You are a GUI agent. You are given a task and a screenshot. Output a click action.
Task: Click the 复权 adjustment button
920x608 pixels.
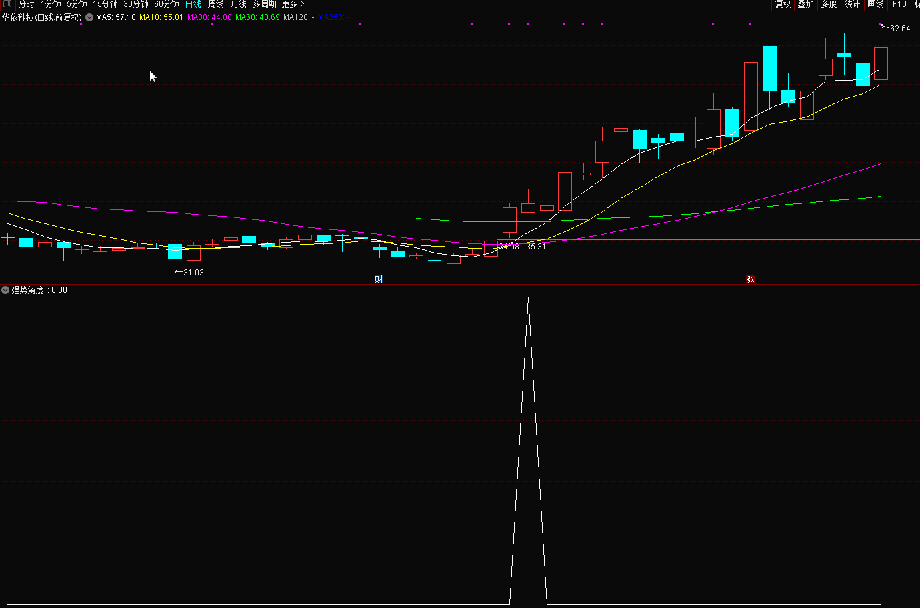pos(783,4)
